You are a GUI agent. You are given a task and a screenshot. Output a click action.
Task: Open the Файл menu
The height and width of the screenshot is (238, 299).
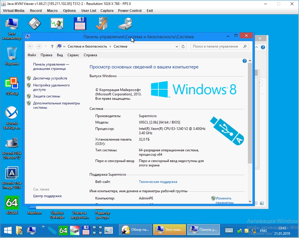coord(32,55)
